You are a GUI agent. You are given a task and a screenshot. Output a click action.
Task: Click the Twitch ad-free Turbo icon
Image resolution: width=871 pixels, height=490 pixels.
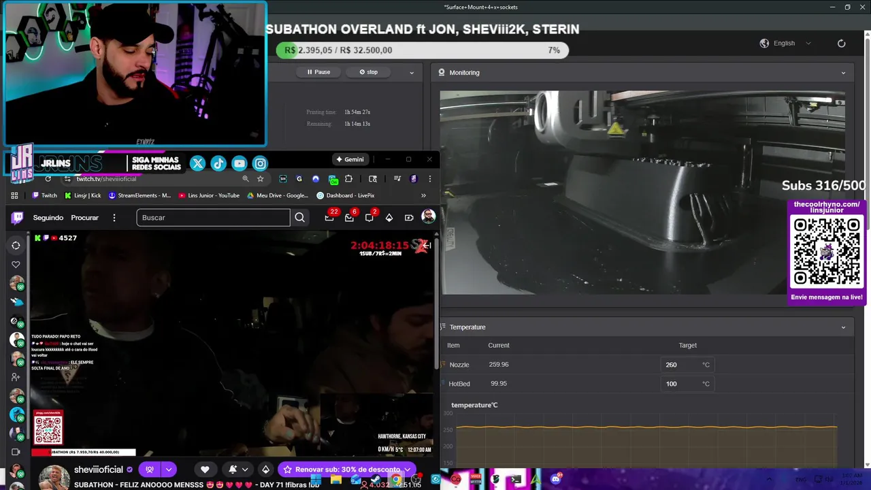pos(409,218)
